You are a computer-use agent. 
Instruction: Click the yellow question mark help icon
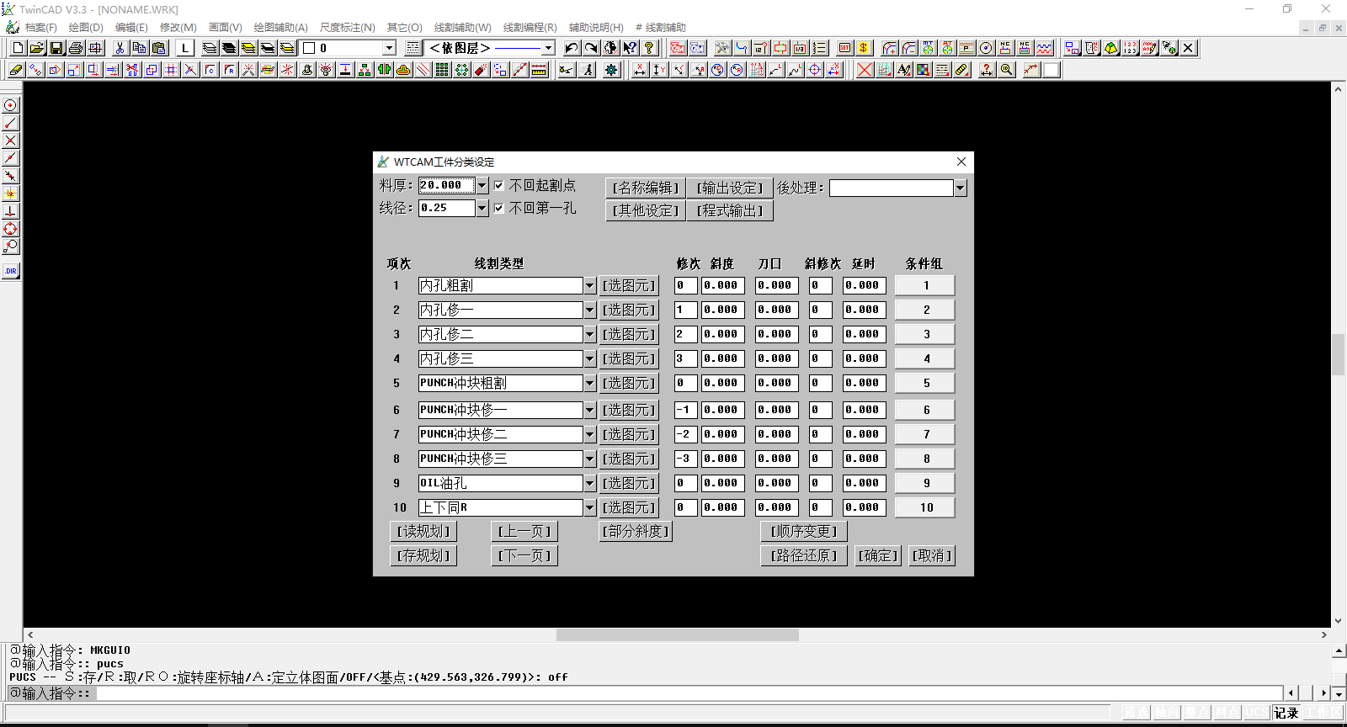coord(649,48)
